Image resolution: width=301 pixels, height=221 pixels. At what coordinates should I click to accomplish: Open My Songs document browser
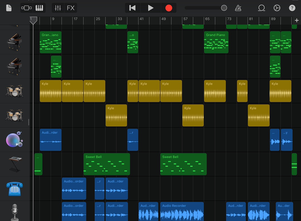(9, 8)
